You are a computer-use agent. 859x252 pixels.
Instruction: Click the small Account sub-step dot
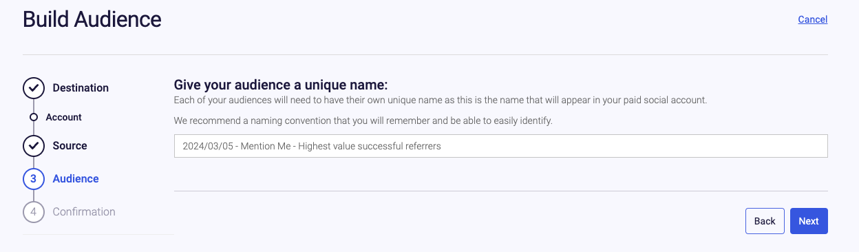(x=34, y=117)
